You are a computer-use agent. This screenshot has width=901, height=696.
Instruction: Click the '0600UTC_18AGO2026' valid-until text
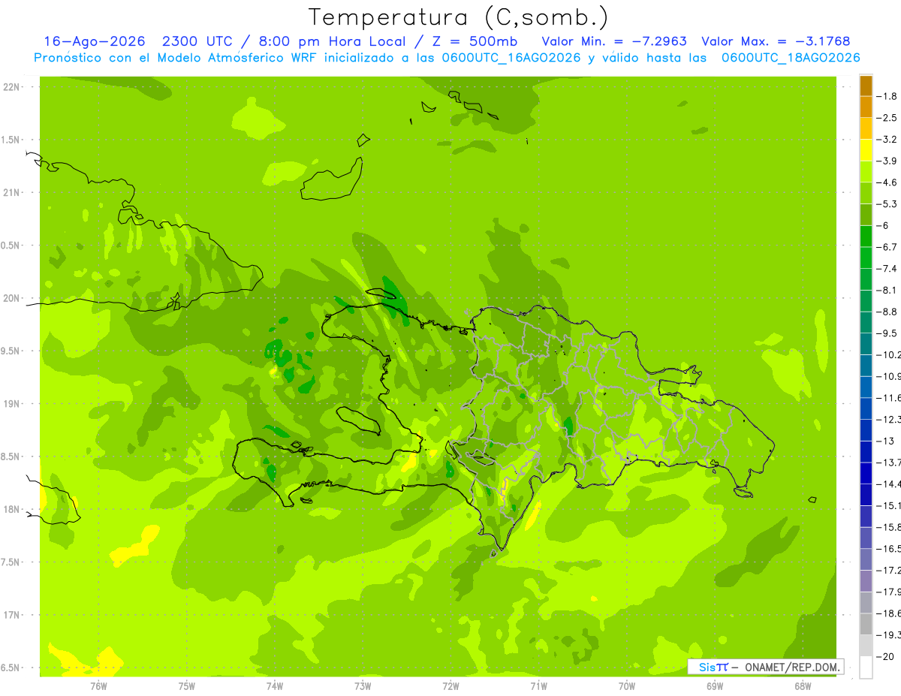(x=791, y=58)
